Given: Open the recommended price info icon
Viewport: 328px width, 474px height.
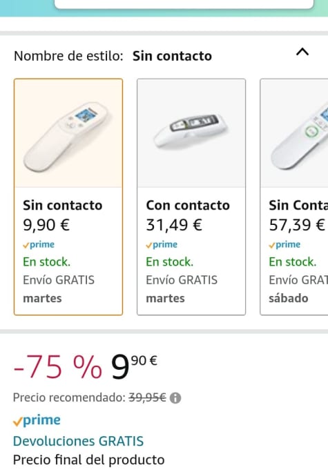Looking at the screenshot, I should (175, 398).
